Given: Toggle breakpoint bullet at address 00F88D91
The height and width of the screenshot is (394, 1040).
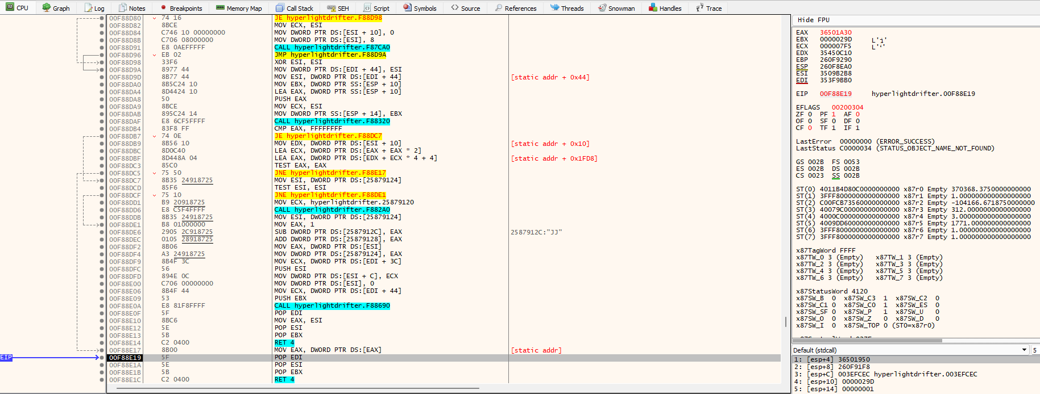Looking at the screenshot, I should pyautogui.click(x=102, y=48).
